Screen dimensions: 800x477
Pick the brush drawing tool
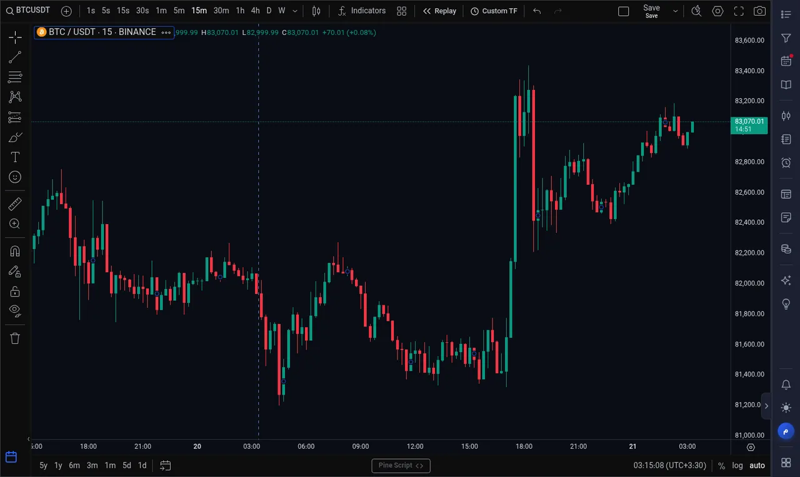pyautogui.click(x=15, y=137)
